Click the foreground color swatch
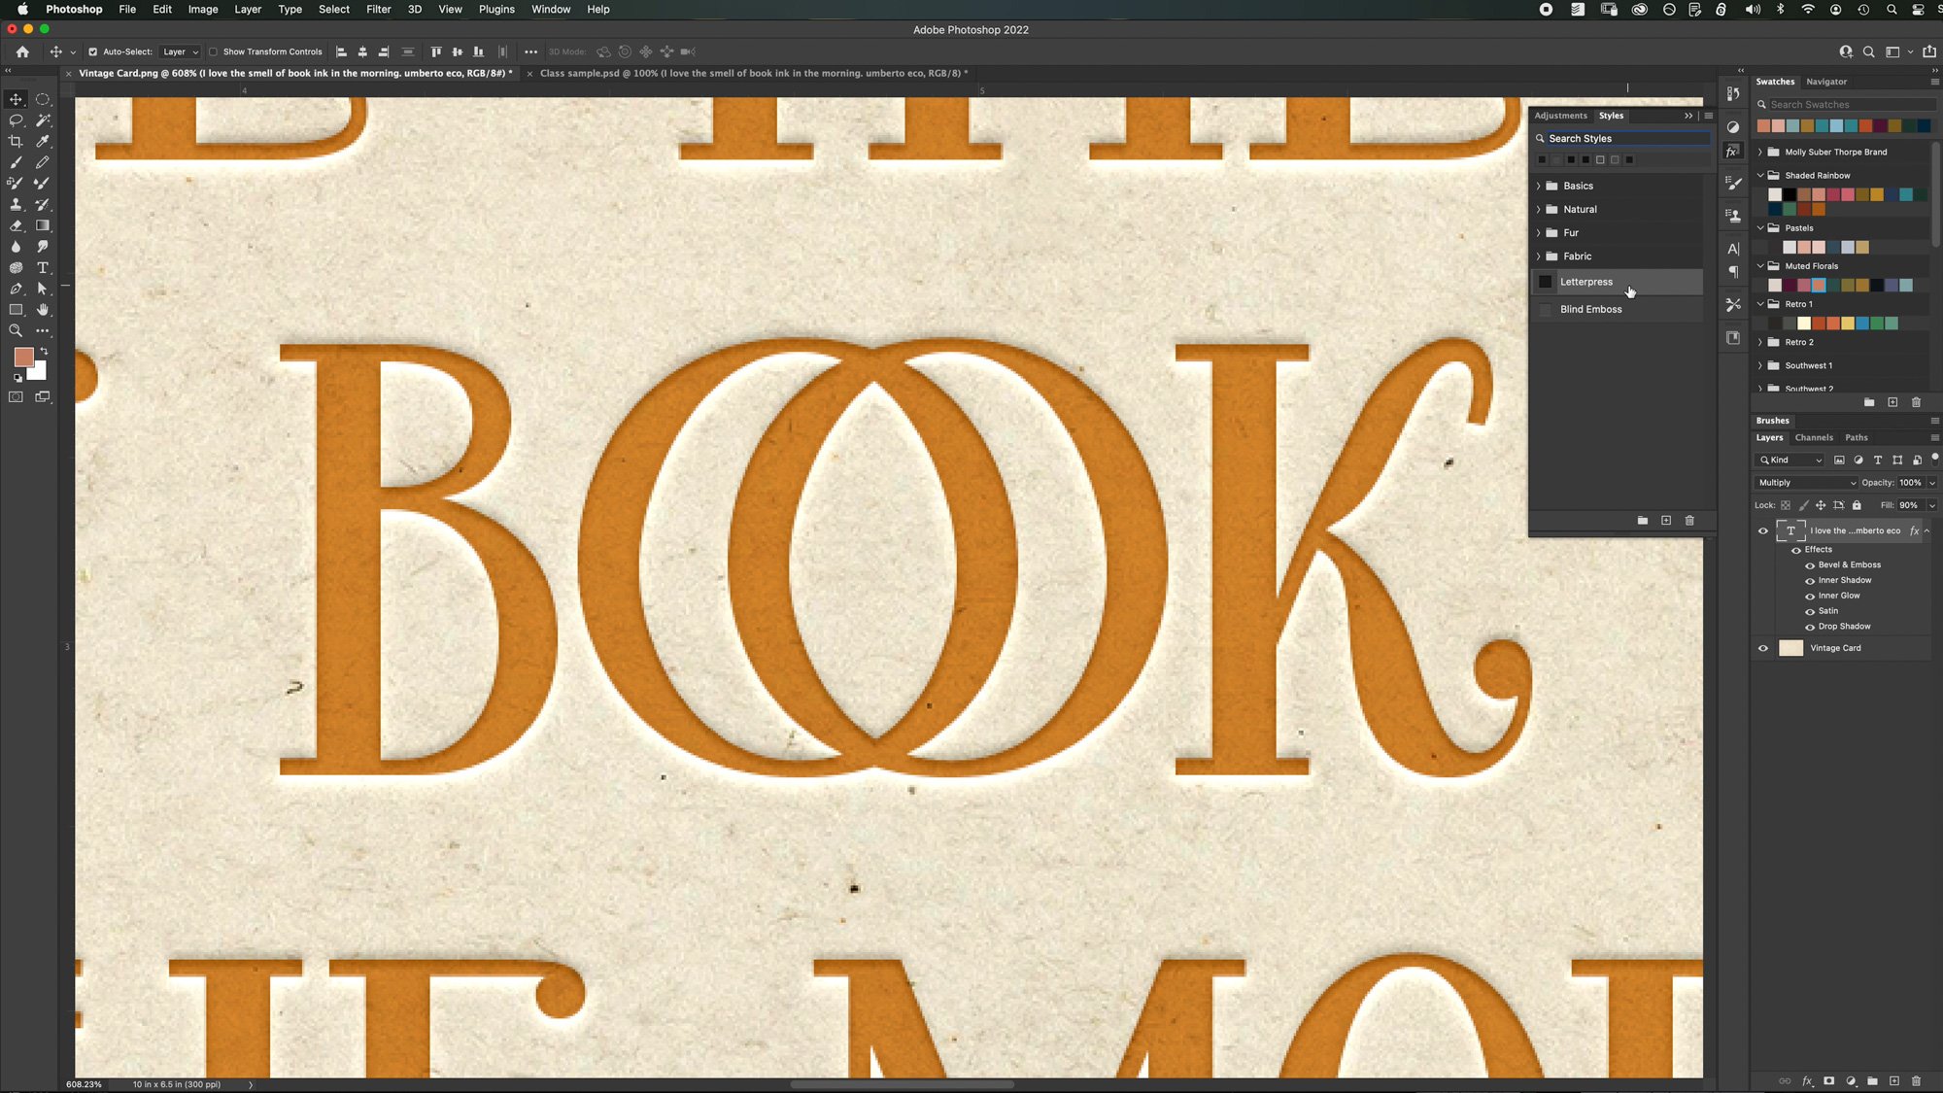The image size is (1943, 1093). [x=23, y=357]
